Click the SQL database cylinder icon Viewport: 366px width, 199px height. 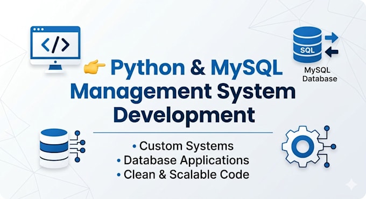click(x=307, y=45)
